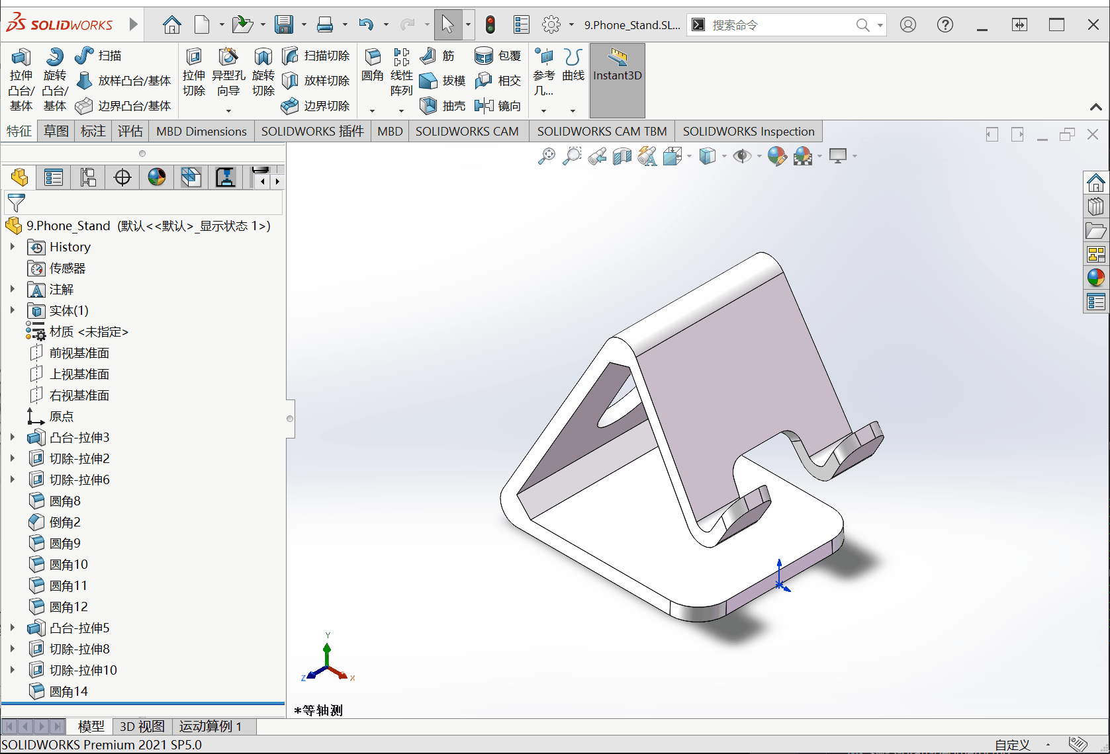Click the Draft (拔模) tool
Screen dimensions: 1110x754
pyautogui.click(x=443, y=81)
